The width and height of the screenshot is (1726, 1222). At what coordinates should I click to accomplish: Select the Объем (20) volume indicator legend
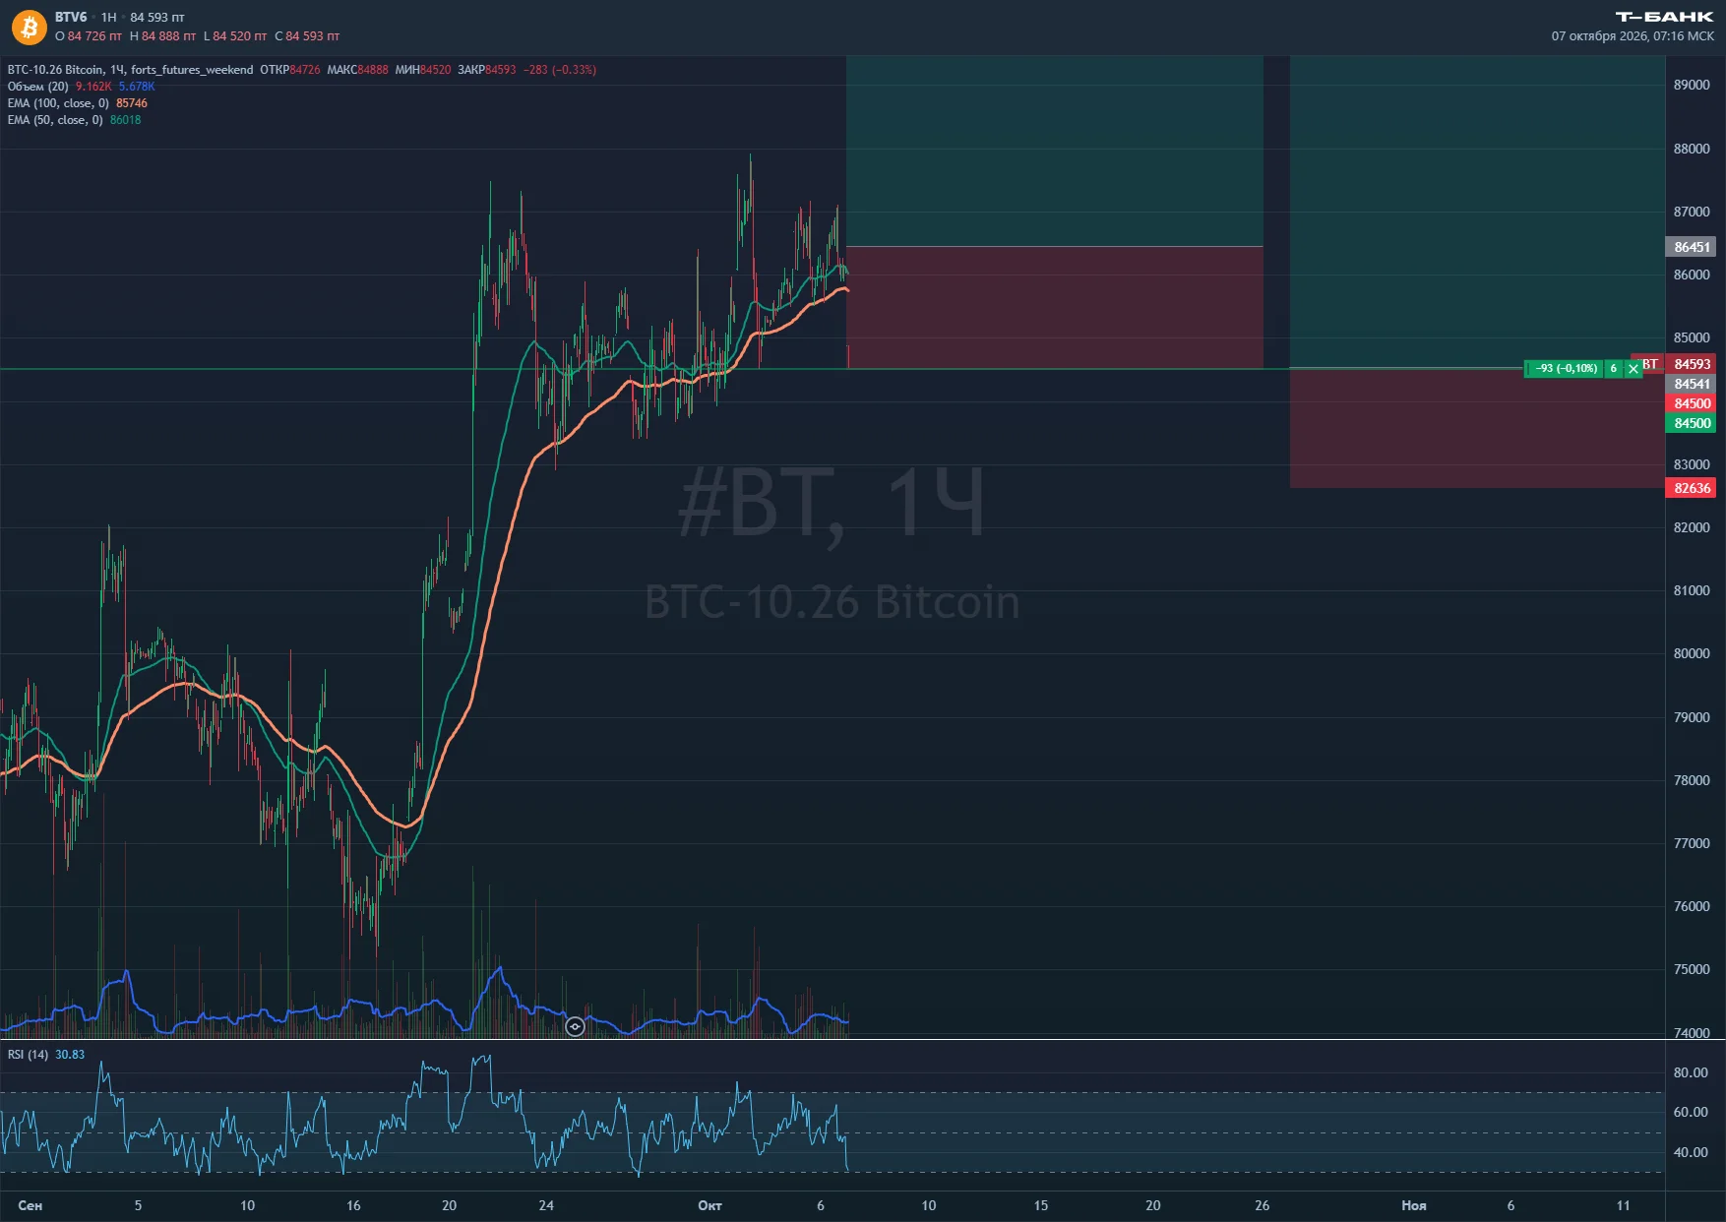click(37, 87)
